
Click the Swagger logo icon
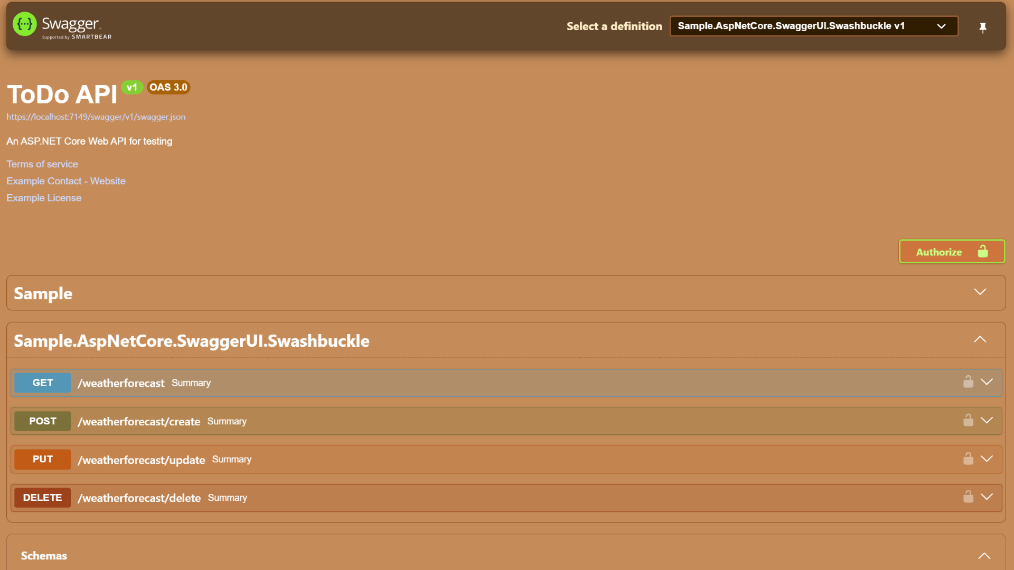click(24, 24)
